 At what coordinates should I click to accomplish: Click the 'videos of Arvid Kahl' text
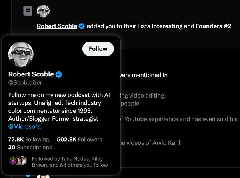(x=152, y=143)
